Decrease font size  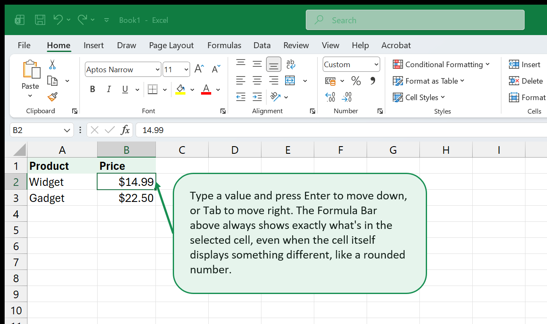[x=216, y=69]
